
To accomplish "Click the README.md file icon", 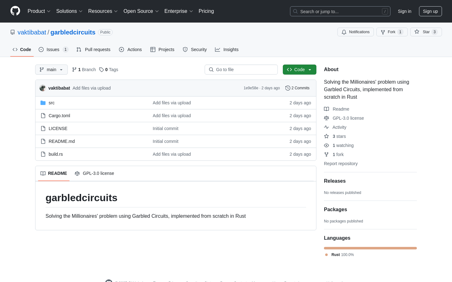I will pos(43,141).
